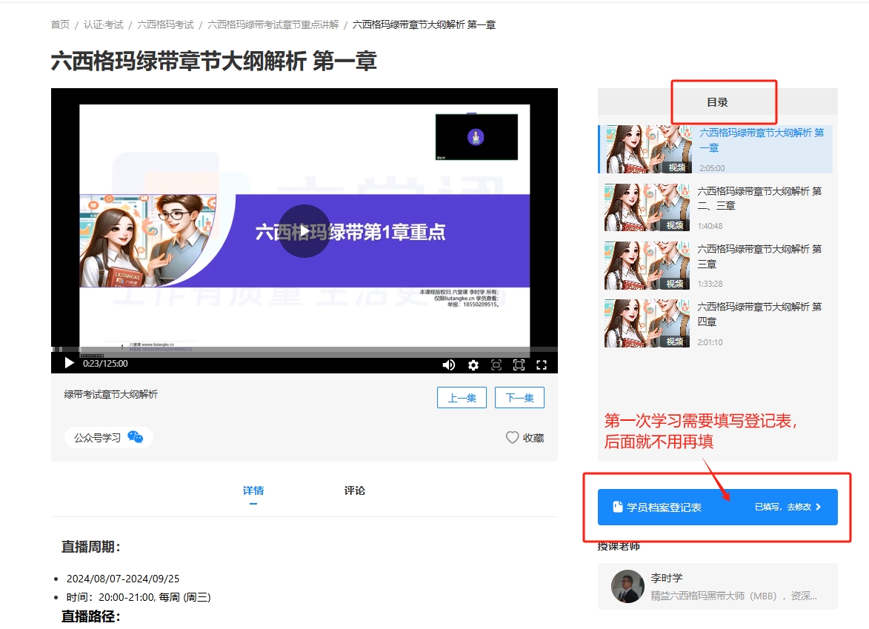This screenshot has width=869, height=629.
Task: Toggle web-page fullscreen icon next to the settings gear
Action: pyautogui.click(x=496, y=365)
